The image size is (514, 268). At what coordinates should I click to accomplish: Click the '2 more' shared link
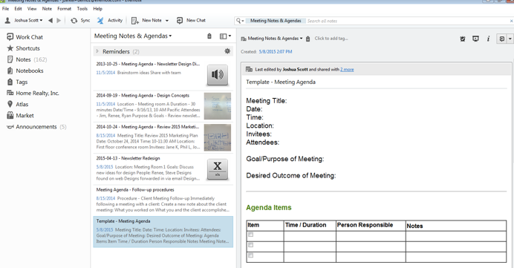click(347, 70)
